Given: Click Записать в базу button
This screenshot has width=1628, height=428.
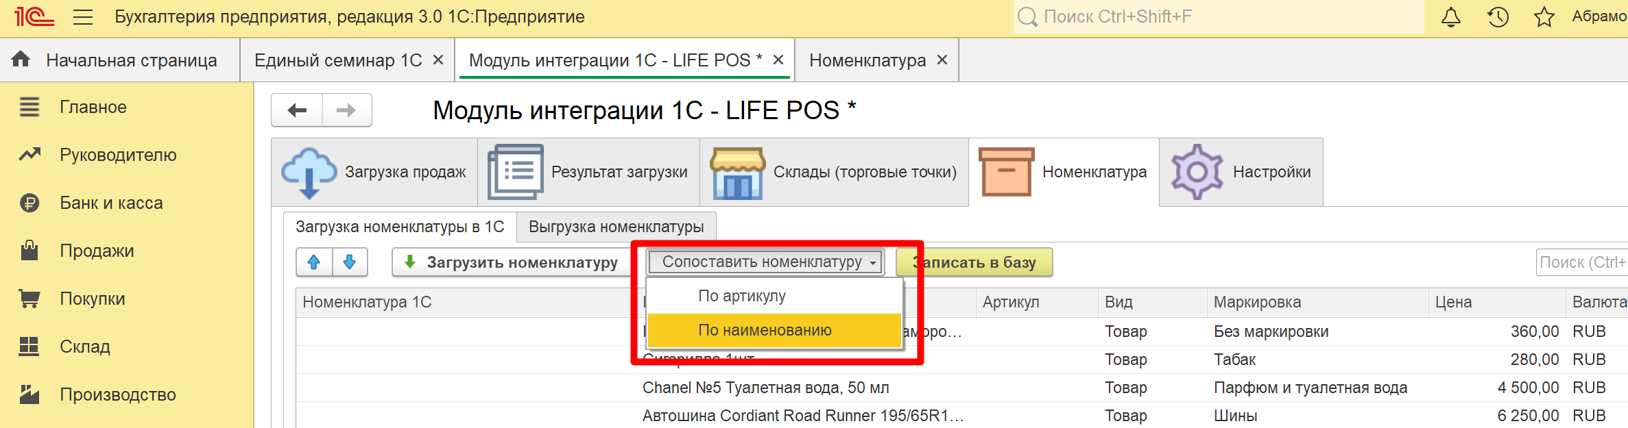Looking at the screenshot, I should click(974, 262).
